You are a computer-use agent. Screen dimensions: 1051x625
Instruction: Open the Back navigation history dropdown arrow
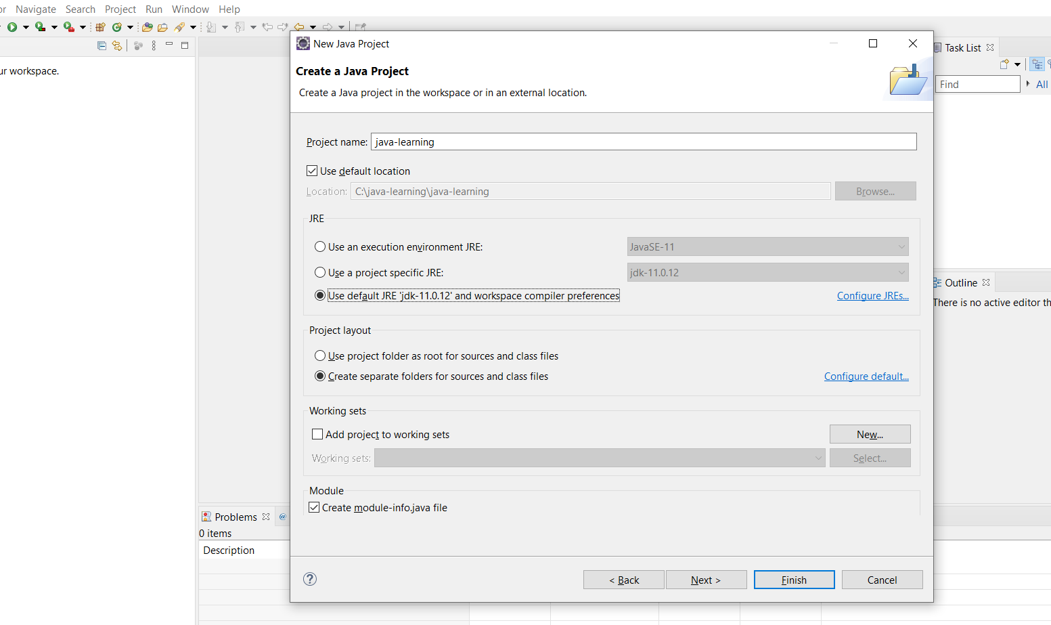(x=313, y=27)
